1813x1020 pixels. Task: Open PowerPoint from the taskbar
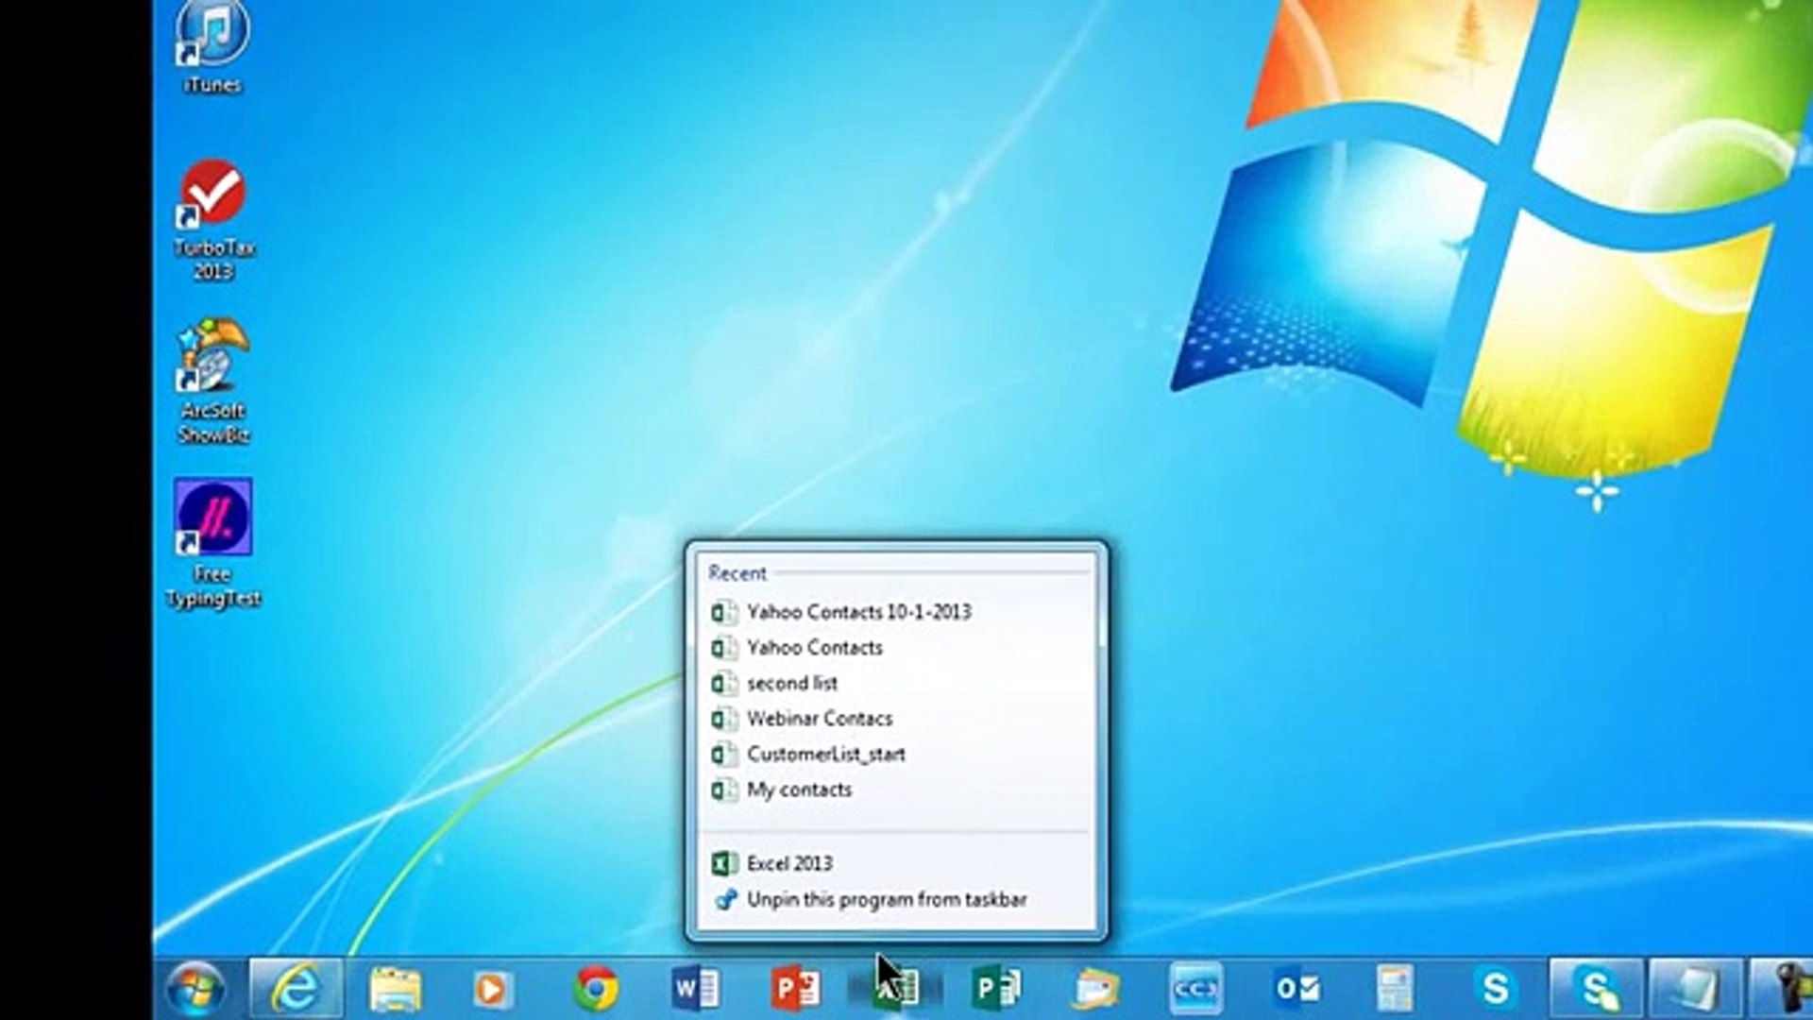click(795, 989)
